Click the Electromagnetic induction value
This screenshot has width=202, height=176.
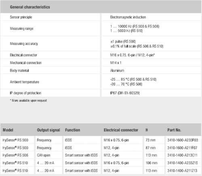[x=128, y=17]
